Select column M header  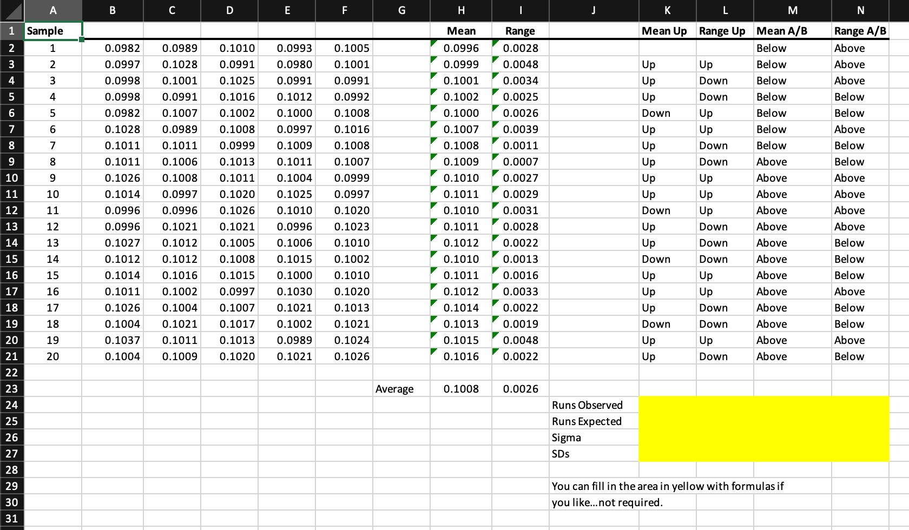coord(793,10)
